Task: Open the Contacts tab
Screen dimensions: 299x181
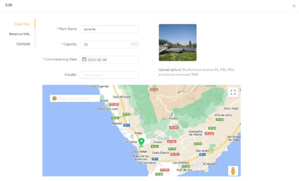Action: (23, 44)
